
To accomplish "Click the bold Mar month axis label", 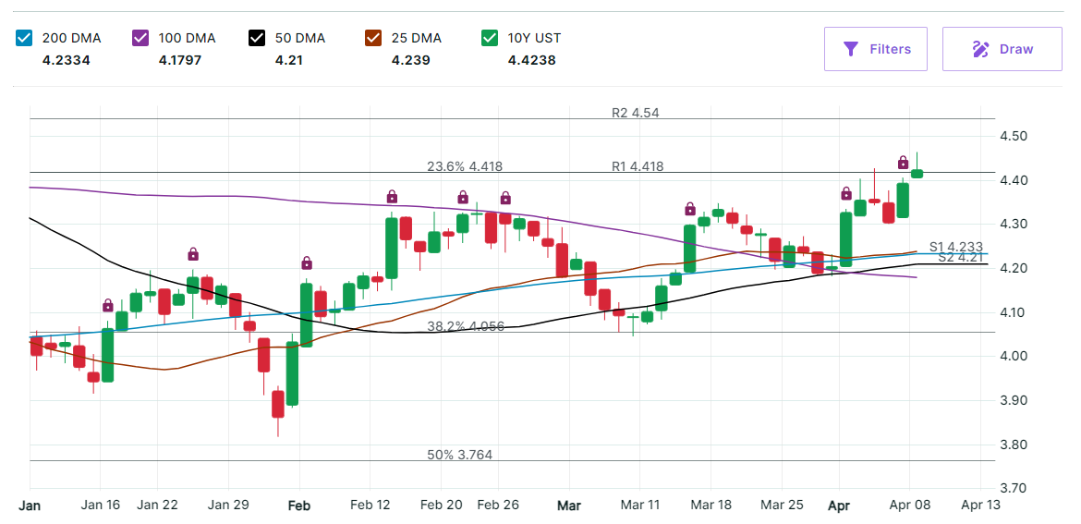I will 569,506.
